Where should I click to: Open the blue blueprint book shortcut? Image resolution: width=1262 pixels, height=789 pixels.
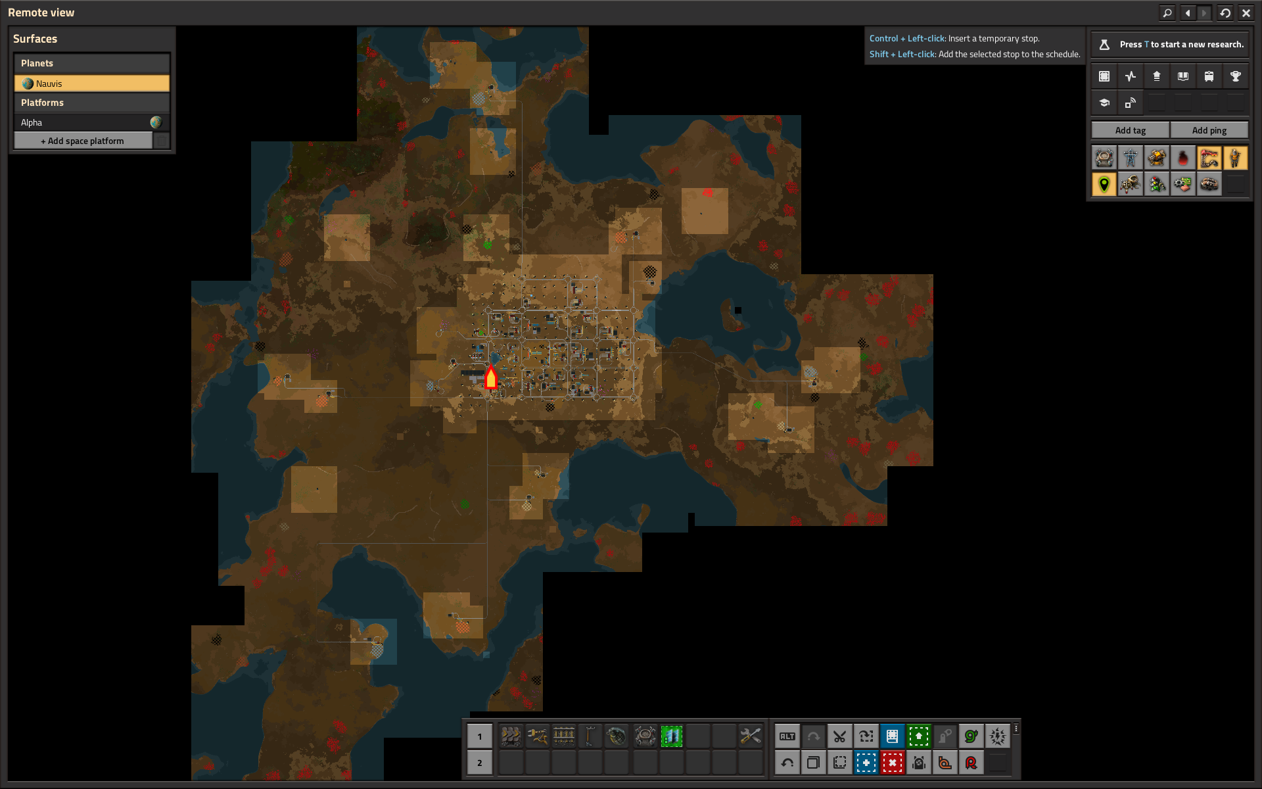(893, 736)
